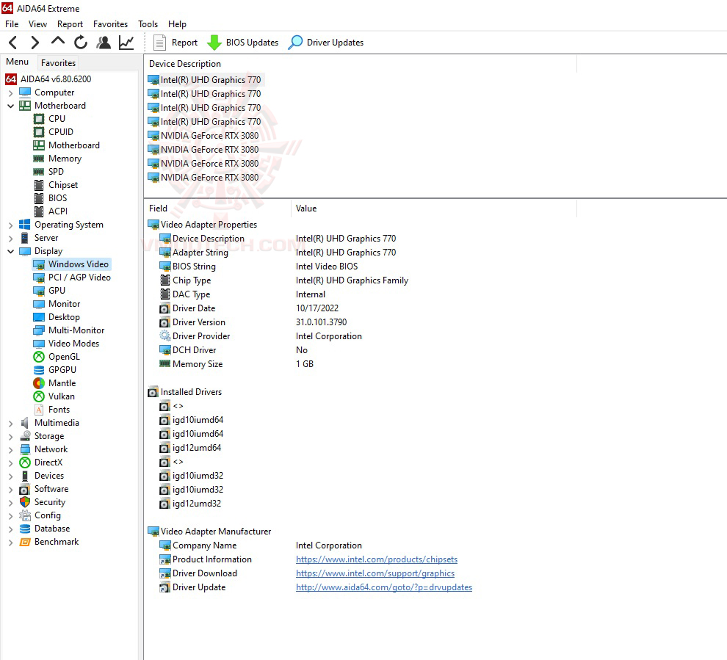727x660 pixels.
Task: Select the CPUID tree item
Action: [61, 132]
